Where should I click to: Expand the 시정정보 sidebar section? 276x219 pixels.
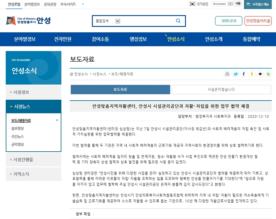click(x=34, y=92)
